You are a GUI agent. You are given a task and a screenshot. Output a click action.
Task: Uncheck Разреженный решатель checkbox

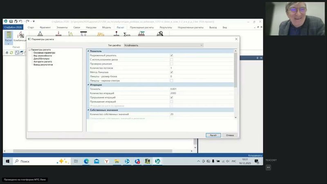pos(172,55)
